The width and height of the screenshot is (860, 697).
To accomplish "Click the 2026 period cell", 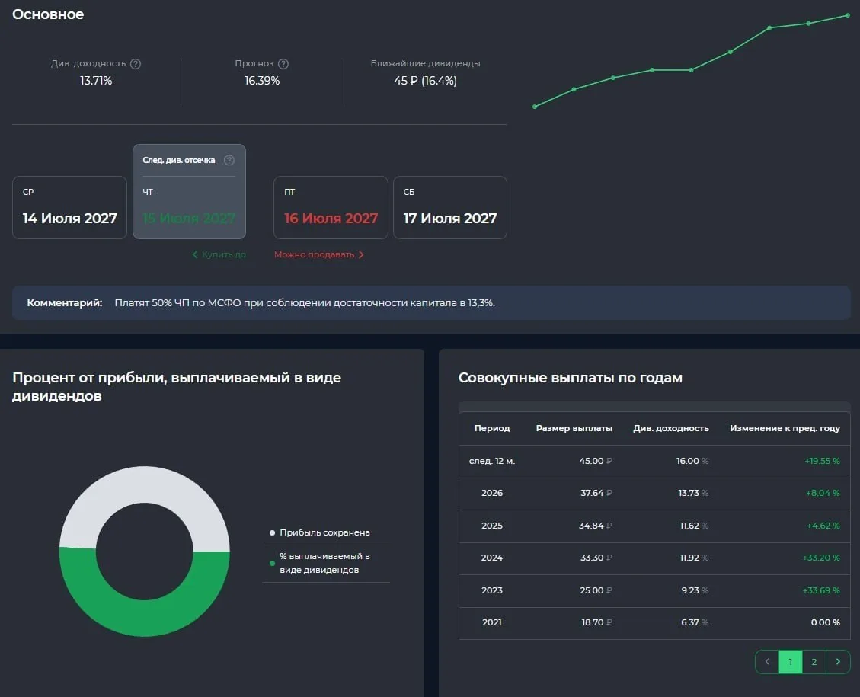I will [x=492, y=492].
